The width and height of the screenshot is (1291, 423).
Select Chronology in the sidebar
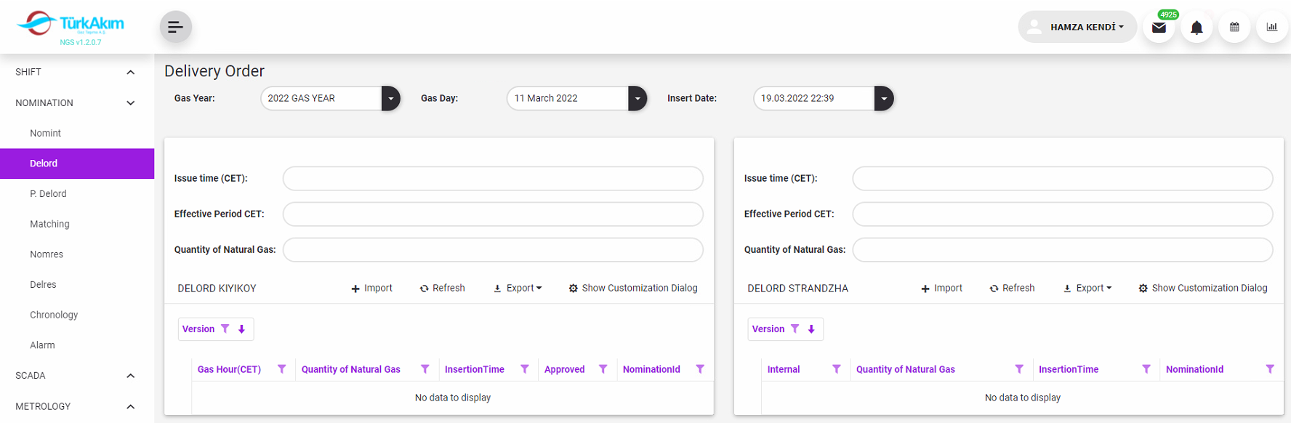coord(54,315)
